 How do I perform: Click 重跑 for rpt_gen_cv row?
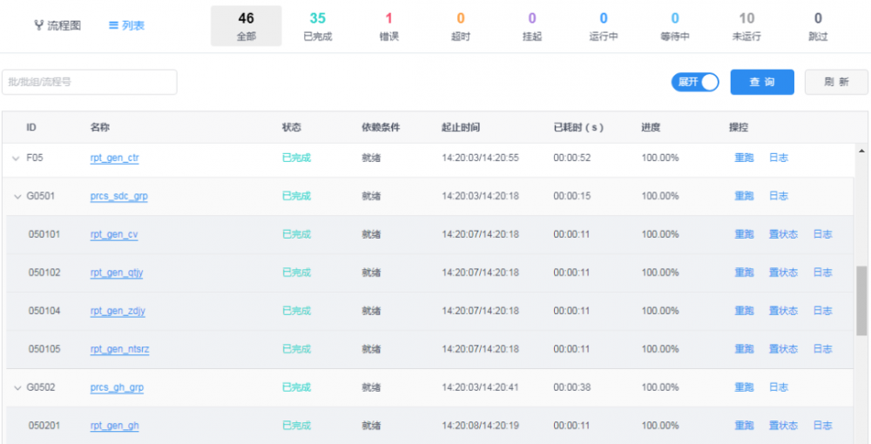point(744,234)
